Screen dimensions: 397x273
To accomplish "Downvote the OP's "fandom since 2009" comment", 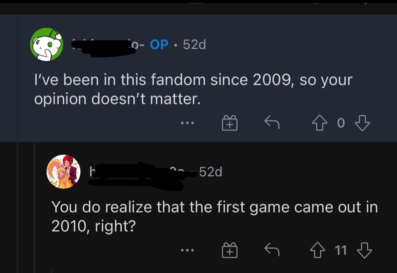I will (362, 123).
